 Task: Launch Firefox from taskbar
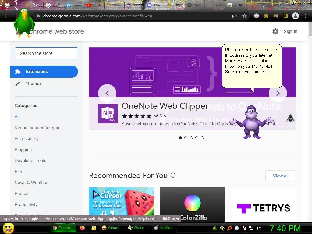point(82,228)
